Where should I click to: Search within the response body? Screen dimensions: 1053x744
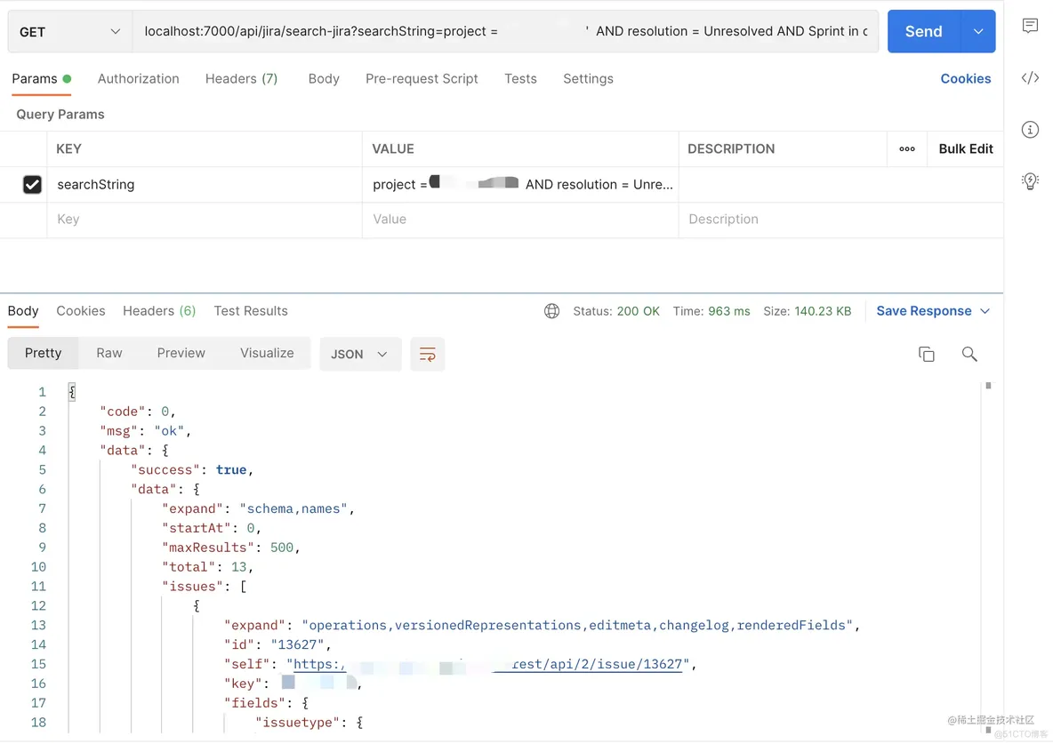969,354
